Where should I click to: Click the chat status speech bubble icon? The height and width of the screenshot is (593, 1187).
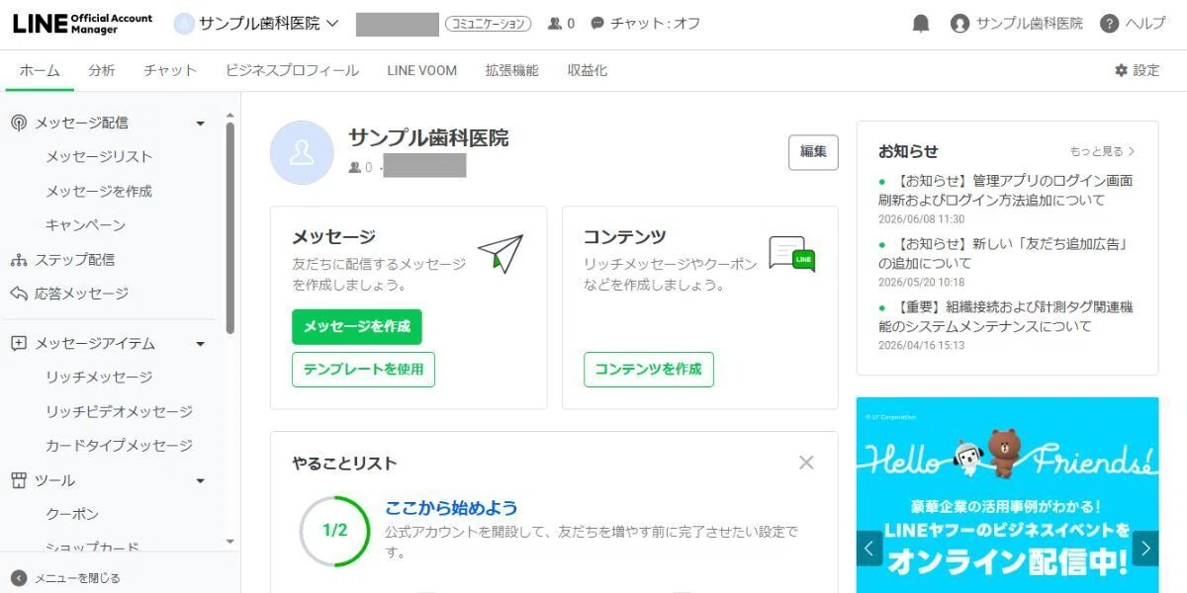[596, 24]
